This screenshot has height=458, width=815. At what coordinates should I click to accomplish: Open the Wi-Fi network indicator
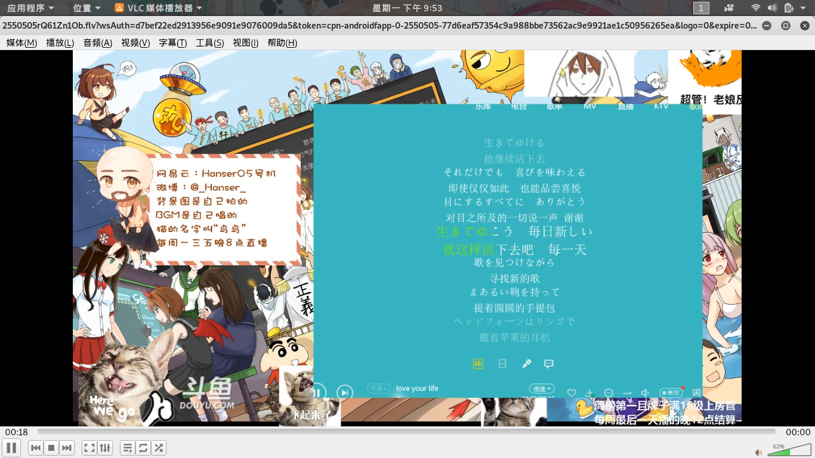[756, 8]
